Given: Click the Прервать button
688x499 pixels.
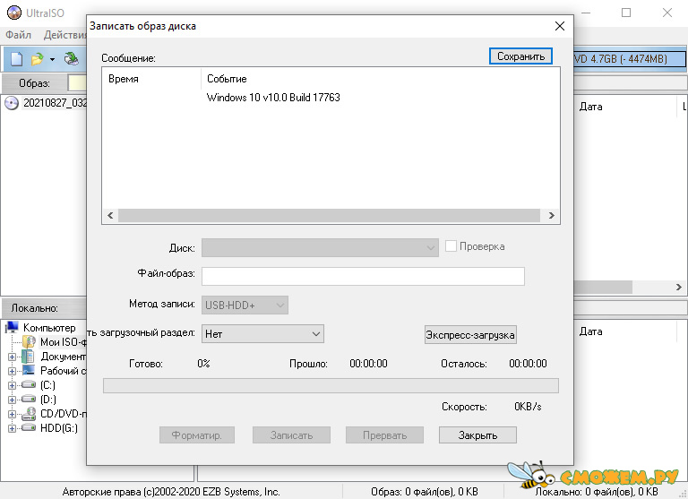Looking at the screenshot, I should pos(384,434).
